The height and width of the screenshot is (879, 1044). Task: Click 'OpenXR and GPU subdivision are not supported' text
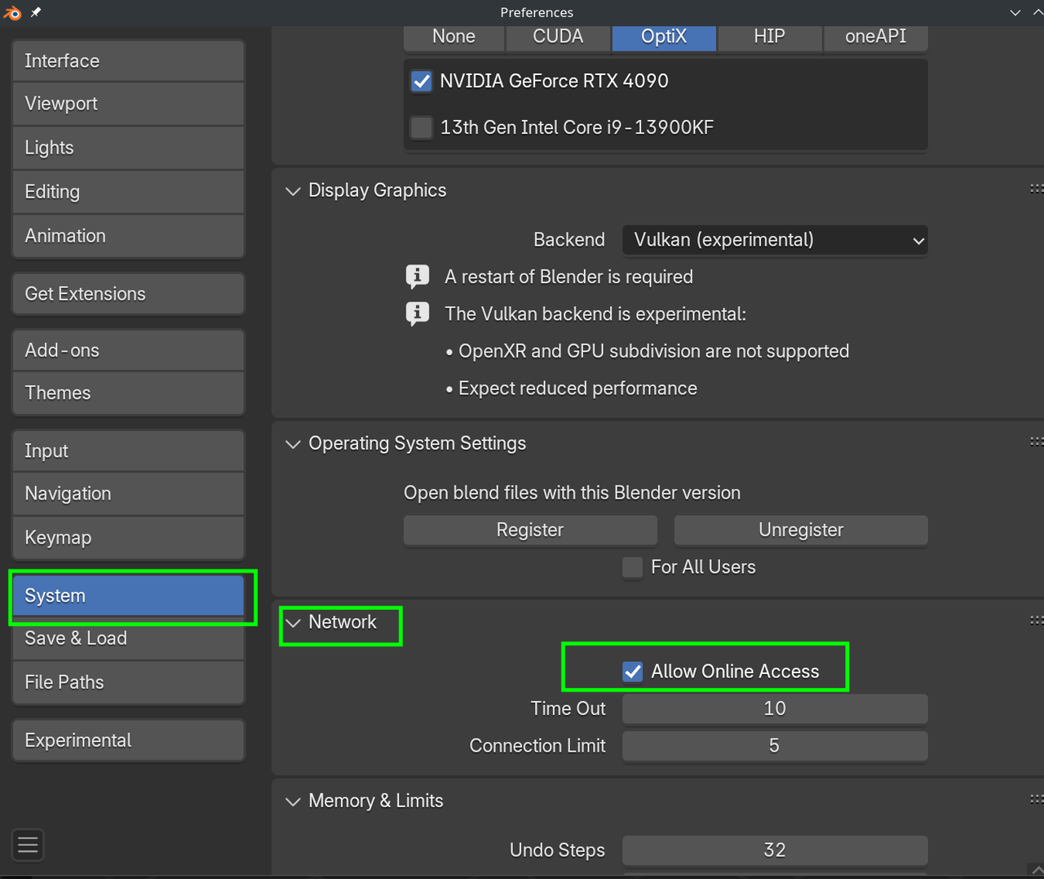coord(653,352)
